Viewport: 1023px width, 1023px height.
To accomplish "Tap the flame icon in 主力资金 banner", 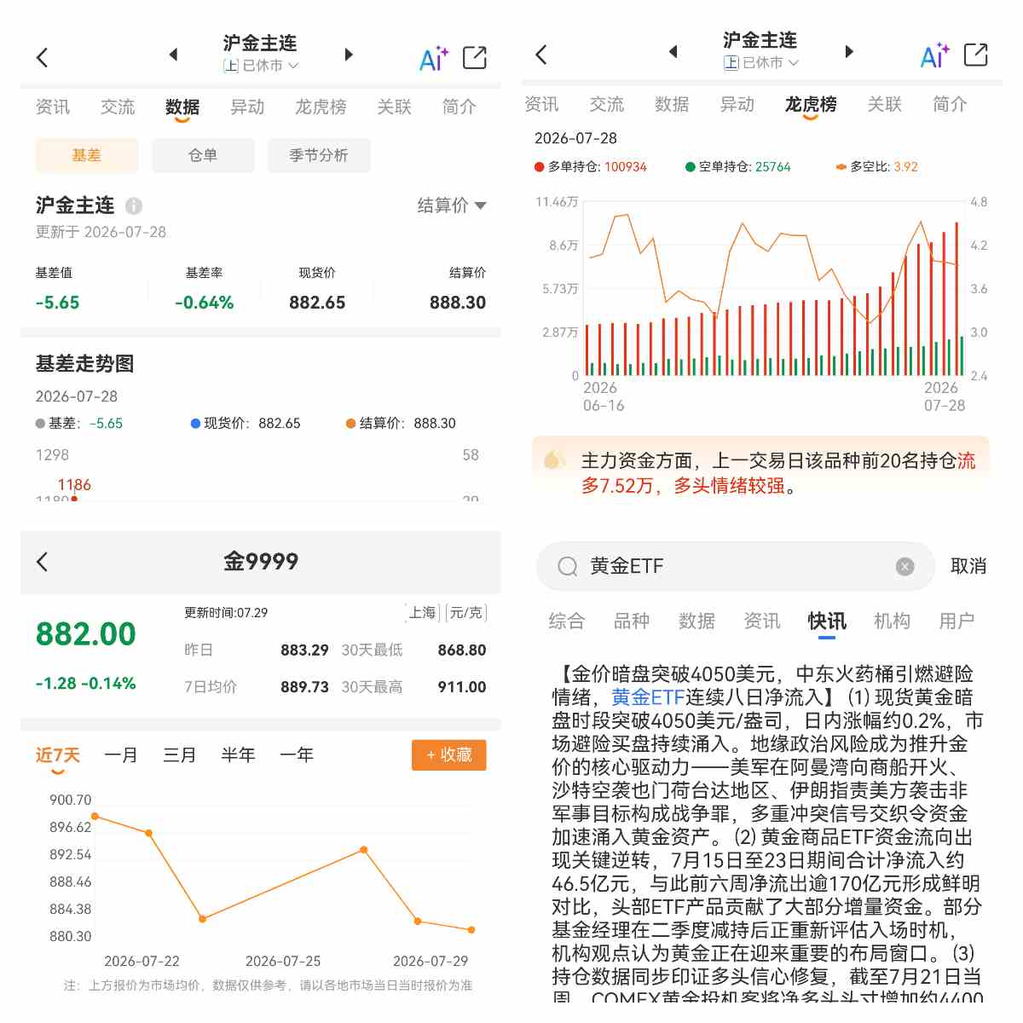I will click(x=553, y=460).
